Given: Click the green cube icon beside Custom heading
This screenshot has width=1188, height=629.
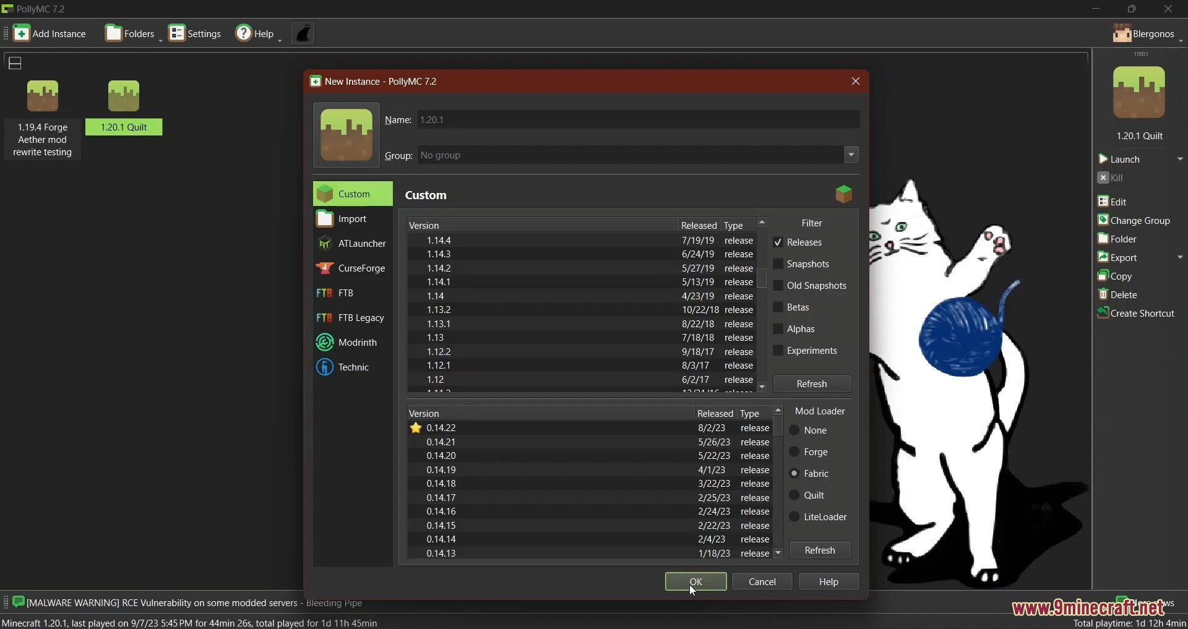Looking at the screenshot, I should pos(844,195).
